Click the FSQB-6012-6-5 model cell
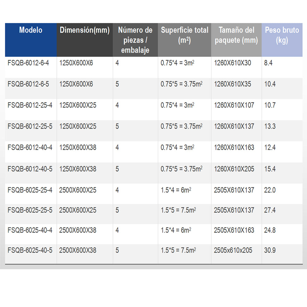Image resolution: width=307 pixels, height=307 pixels. pos(28,84)
